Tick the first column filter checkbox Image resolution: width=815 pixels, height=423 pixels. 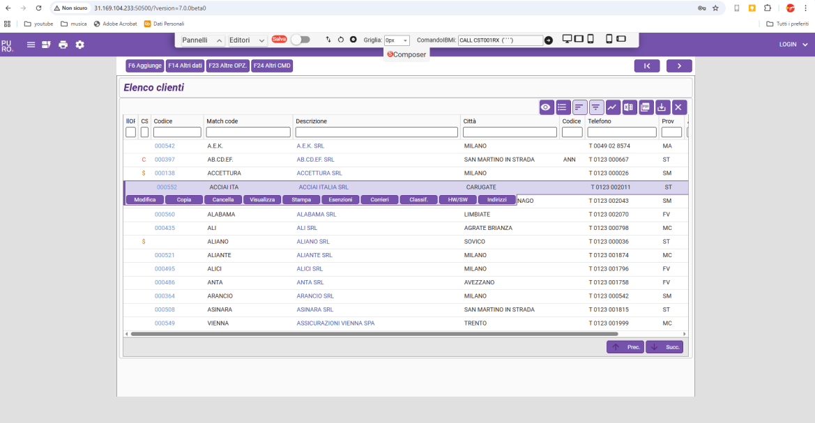click(x=130, y=132)
